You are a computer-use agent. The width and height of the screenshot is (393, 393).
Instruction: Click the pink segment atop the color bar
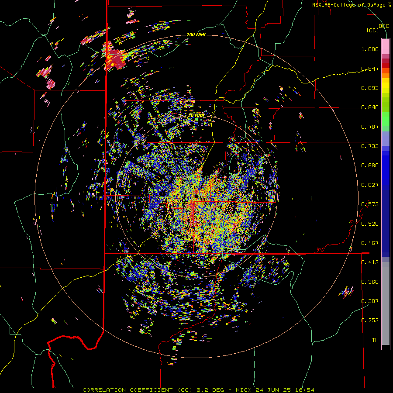point(386,46)
